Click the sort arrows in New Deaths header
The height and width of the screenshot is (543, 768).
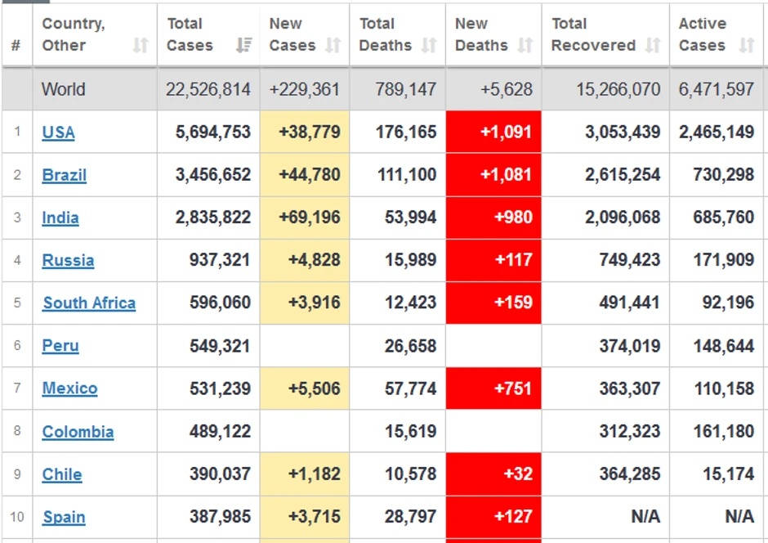tap(525, 46)
